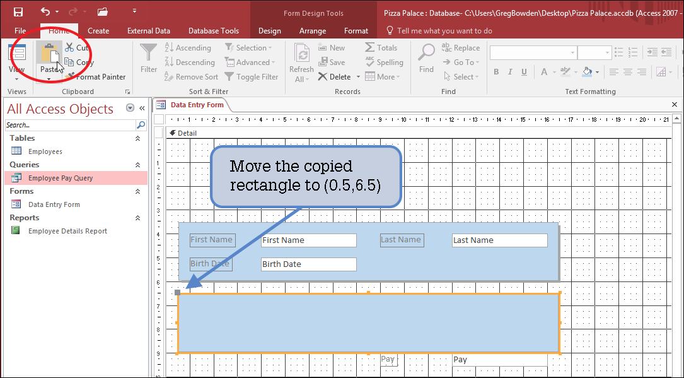
Task: Click the navigation pane Search box
Action: tap(70, 126)
